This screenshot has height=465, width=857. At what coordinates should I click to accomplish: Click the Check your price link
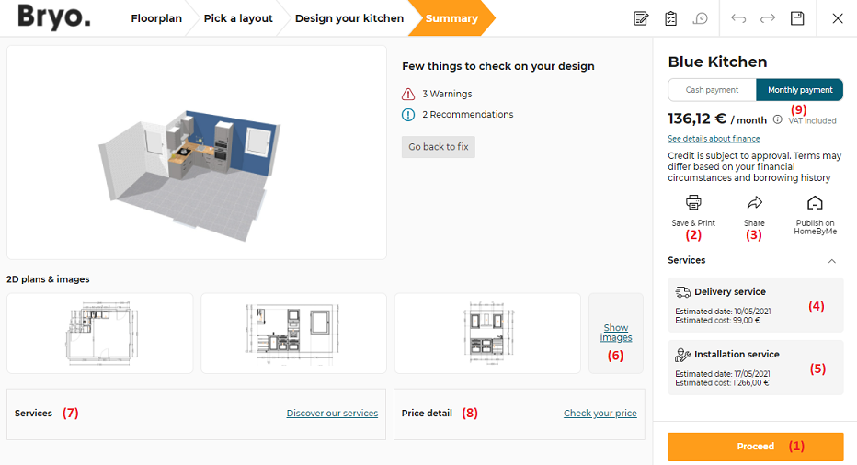[600, 414]
